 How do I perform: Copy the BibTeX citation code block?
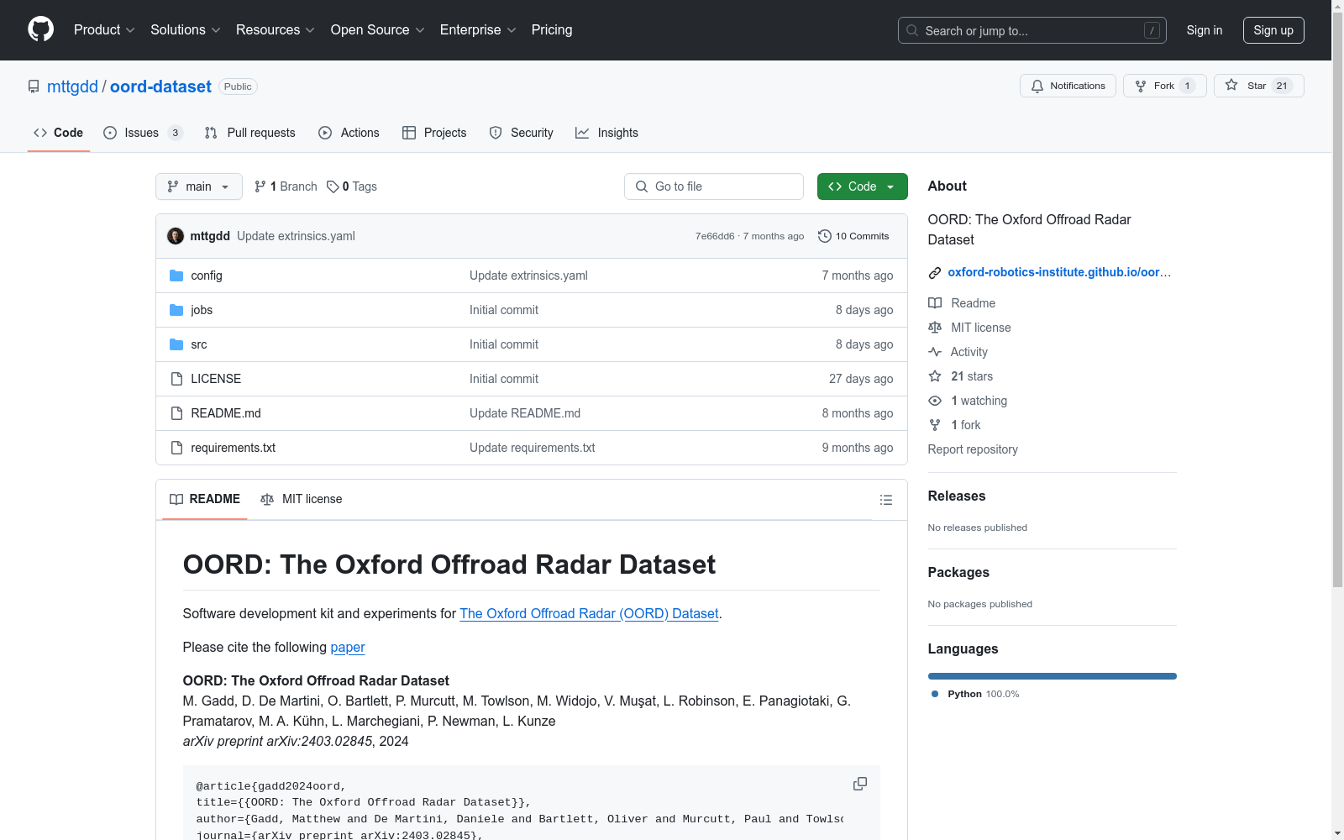860,784
